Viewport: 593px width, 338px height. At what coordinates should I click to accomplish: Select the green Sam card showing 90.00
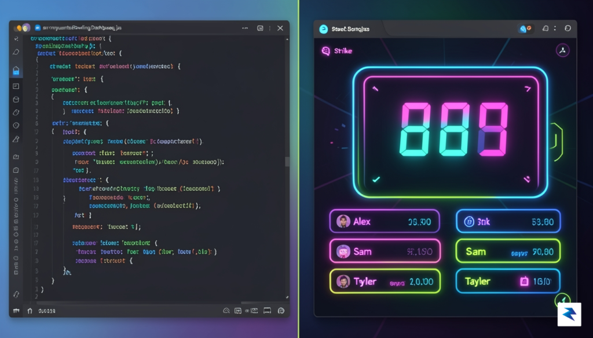click(x=508, y=251)
